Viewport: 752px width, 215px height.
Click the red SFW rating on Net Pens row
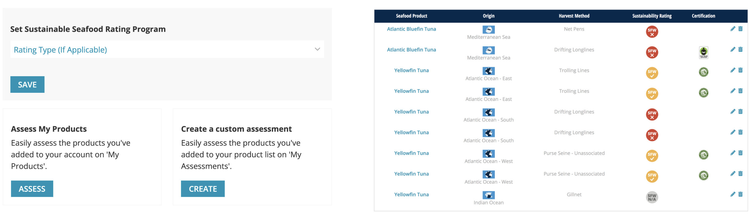click(652, 32)
